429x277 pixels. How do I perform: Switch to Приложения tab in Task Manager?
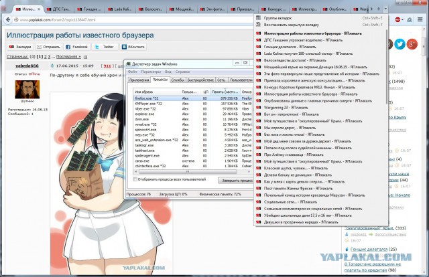(x=139, y=80)
